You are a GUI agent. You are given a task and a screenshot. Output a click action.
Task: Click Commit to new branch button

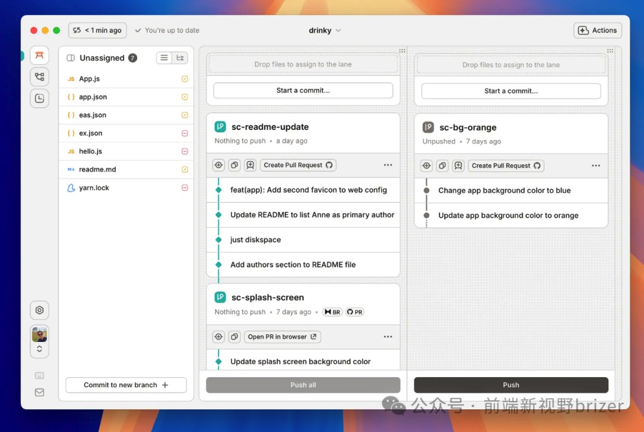pos(126,385)
